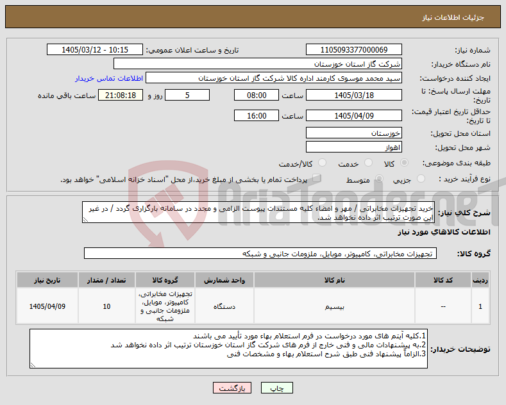Click the buyer notes textarea resize handle
506x405 pixels.
point(33,365)
